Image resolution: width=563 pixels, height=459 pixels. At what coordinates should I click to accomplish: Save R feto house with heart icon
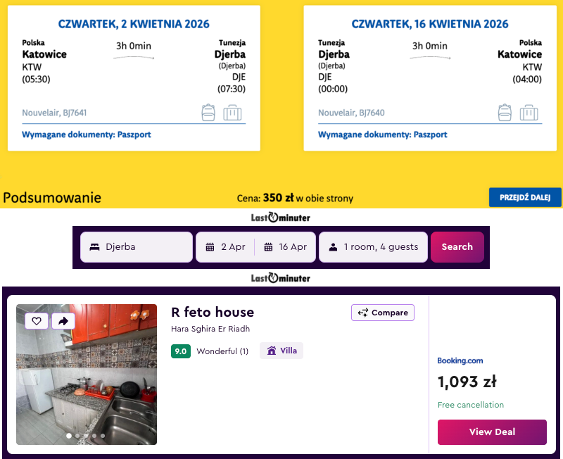point(37,321)
